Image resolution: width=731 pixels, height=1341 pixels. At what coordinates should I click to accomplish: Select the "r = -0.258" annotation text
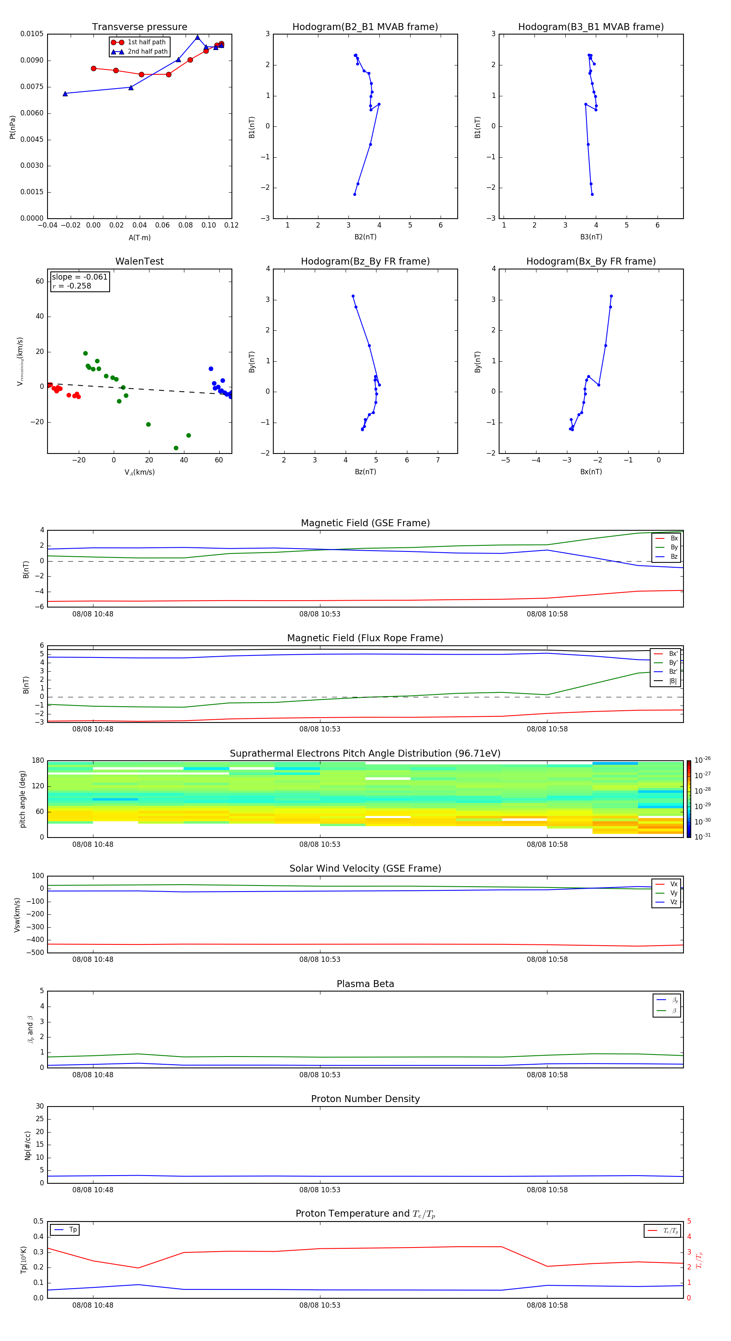click(72, 286)
